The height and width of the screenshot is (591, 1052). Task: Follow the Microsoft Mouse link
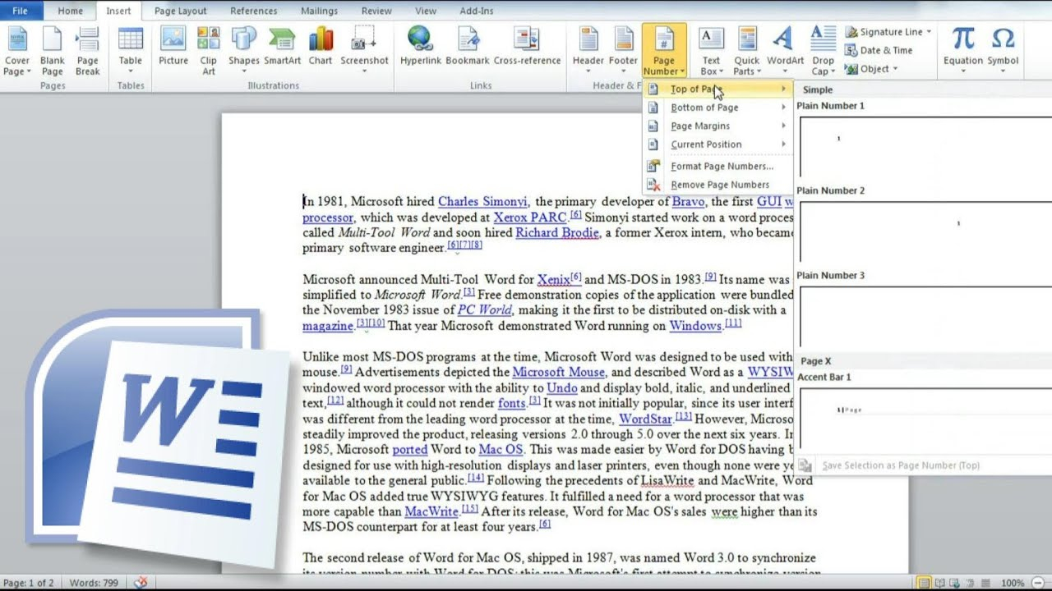point(558,372)
